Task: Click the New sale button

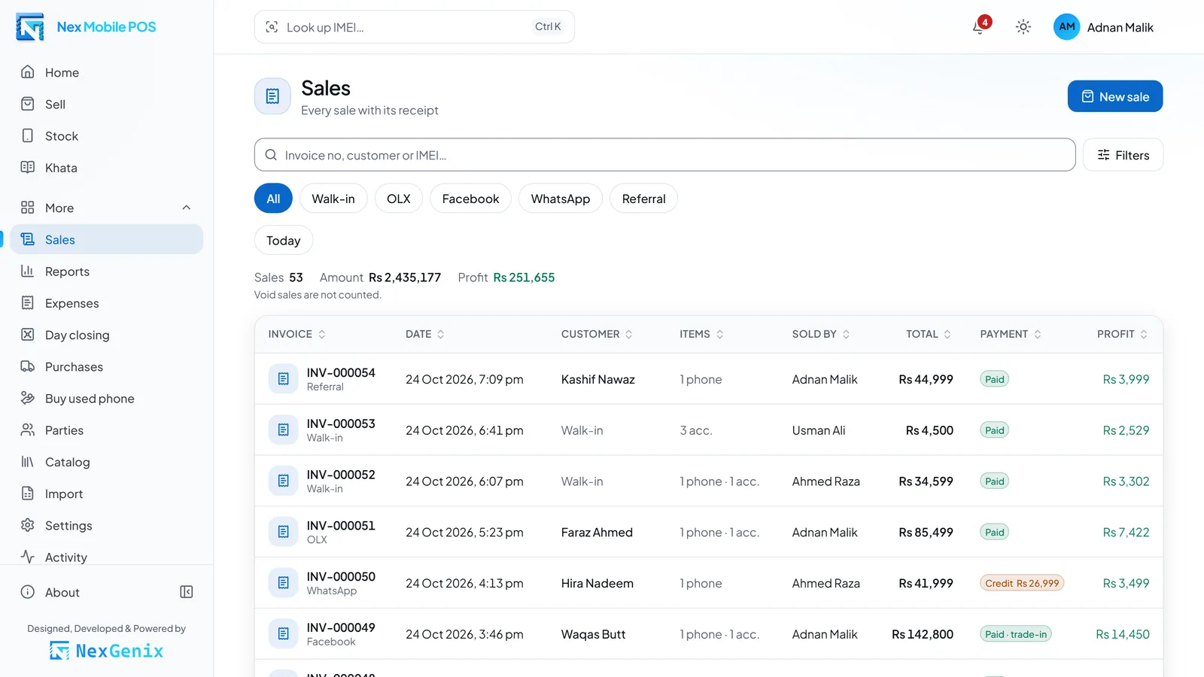Action: (x=1115, y=96)
